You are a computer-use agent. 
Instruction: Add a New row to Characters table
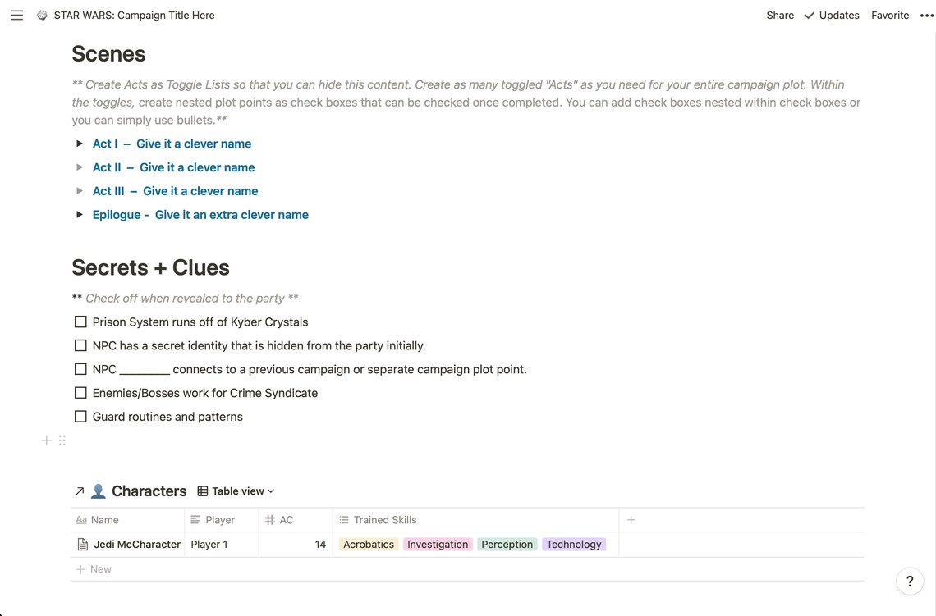click(x=94, y=569)
